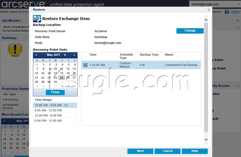
Task: Click the Restore Exchange Item envelope icon
Action: 37,19
